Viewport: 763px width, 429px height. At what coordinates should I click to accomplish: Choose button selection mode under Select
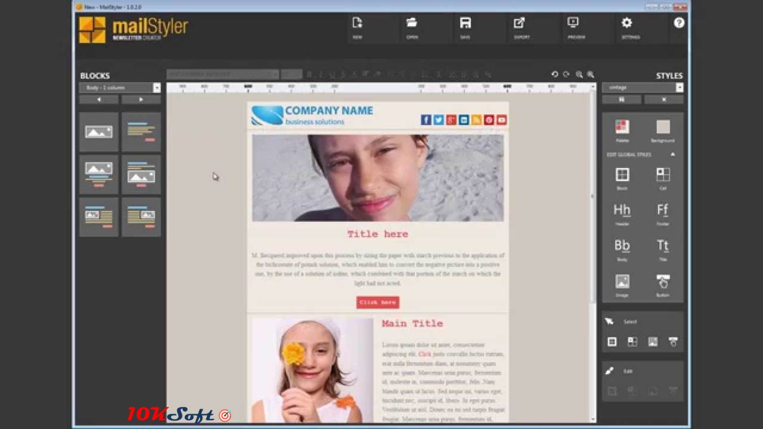pos(673,342)
